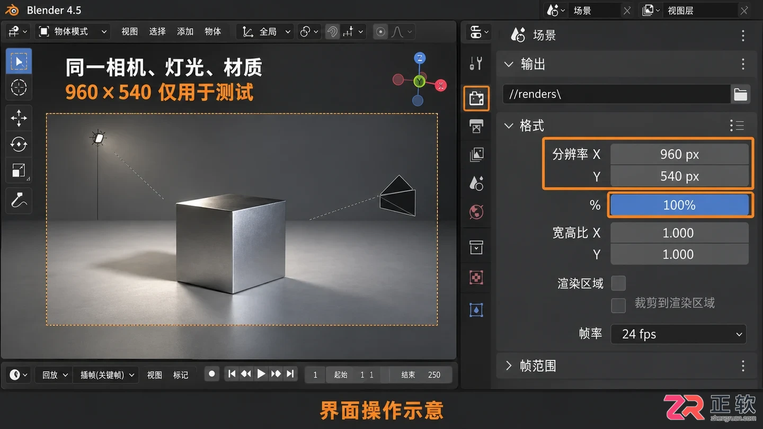Choose the Move tool
Screen dimensions: 763x429
coord(19,118)
